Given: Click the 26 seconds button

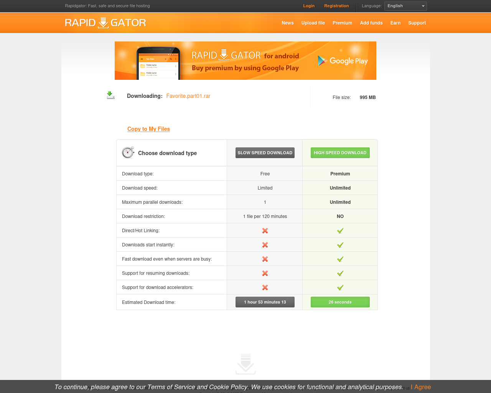Looking at the screenshot, I should (x=340, y=302).
